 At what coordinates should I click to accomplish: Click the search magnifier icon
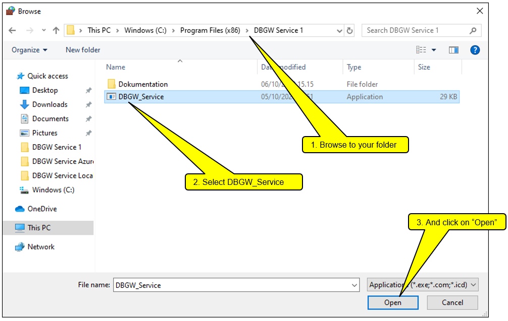(x=473, y=30)
